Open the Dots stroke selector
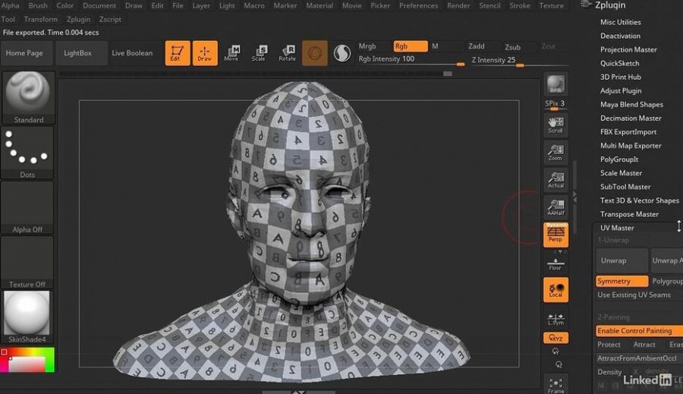The width and height of the screenshot is (683, 394). point(27,153)
